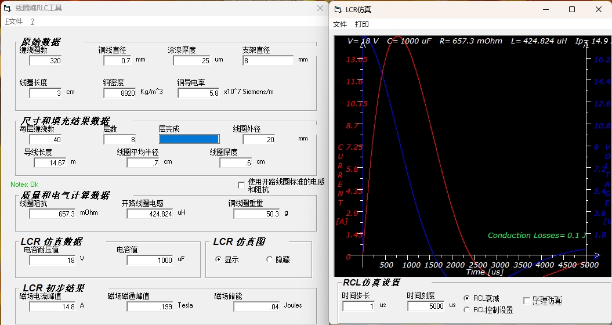Click the 电容值 input field
612x325 pixels.
coord(150,260)
